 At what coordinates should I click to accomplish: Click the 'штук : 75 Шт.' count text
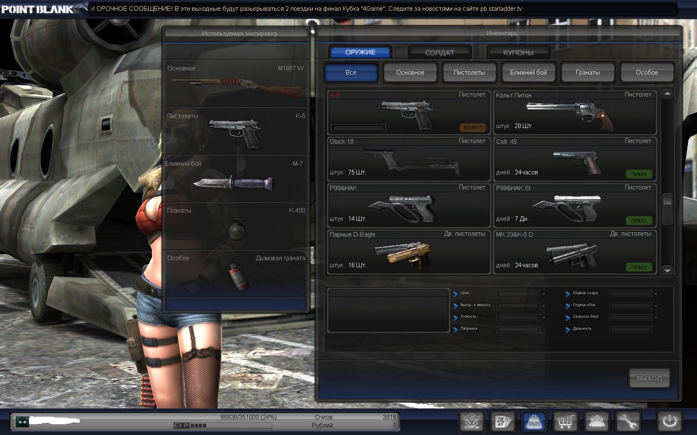point(348,172)
